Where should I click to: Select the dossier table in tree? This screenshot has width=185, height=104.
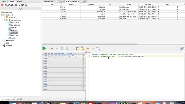(x=14, y=28)
